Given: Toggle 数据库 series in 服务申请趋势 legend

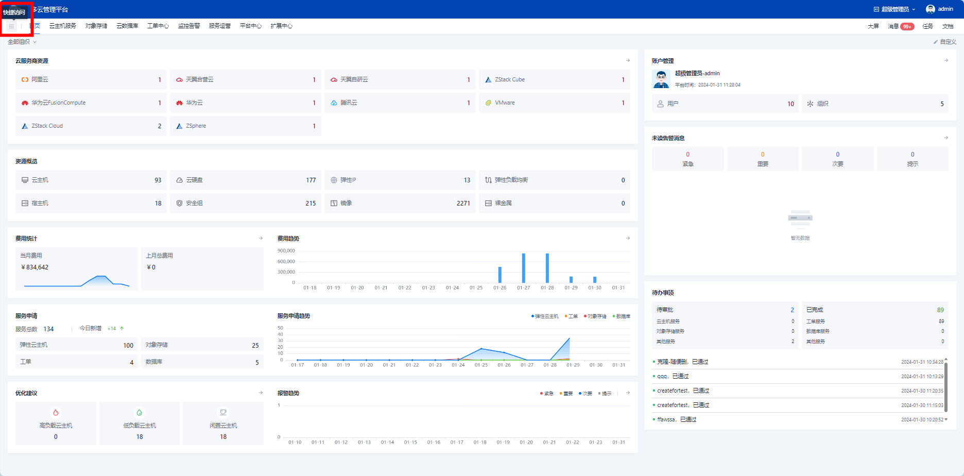Looking at the screenshot, I should click(x=622, y=316).
